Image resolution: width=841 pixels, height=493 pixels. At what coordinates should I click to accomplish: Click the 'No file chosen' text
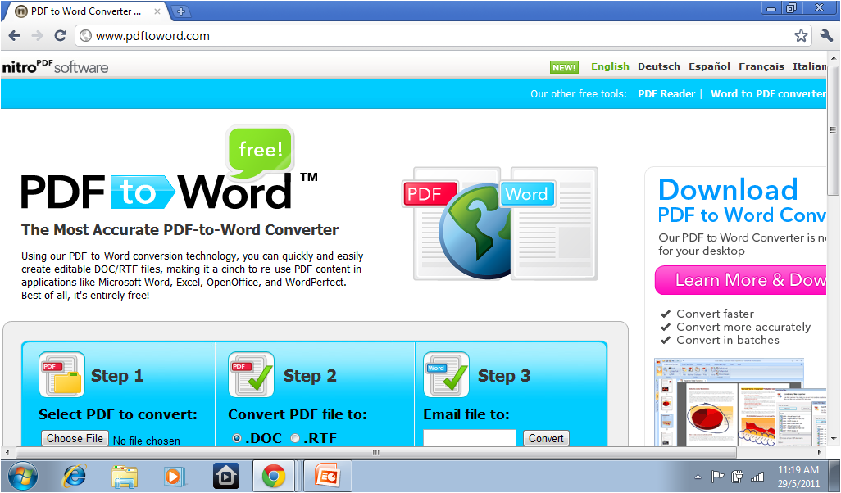coord(147,441)
